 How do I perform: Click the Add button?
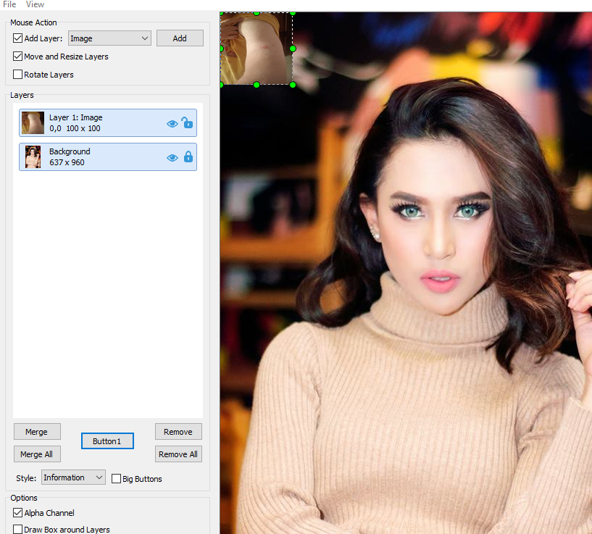click(180, 38)
